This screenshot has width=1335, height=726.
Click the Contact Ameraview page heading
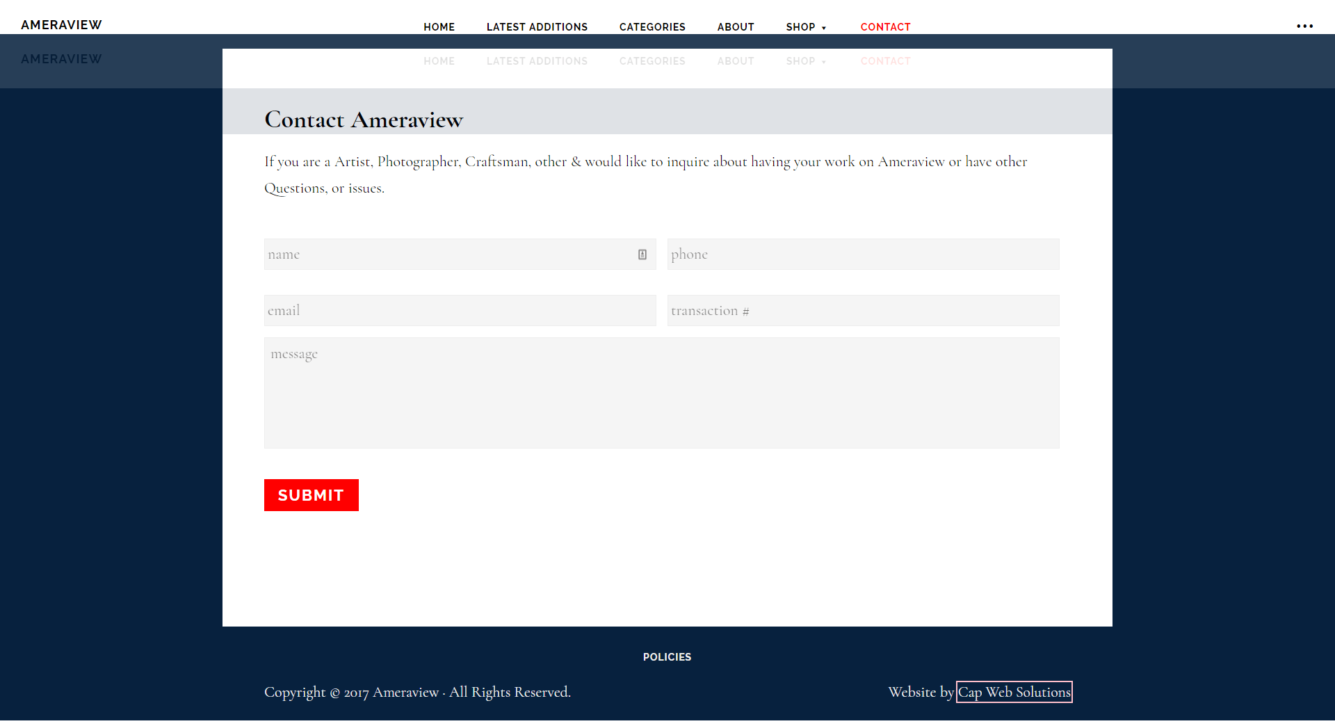[x=364, y=120]
